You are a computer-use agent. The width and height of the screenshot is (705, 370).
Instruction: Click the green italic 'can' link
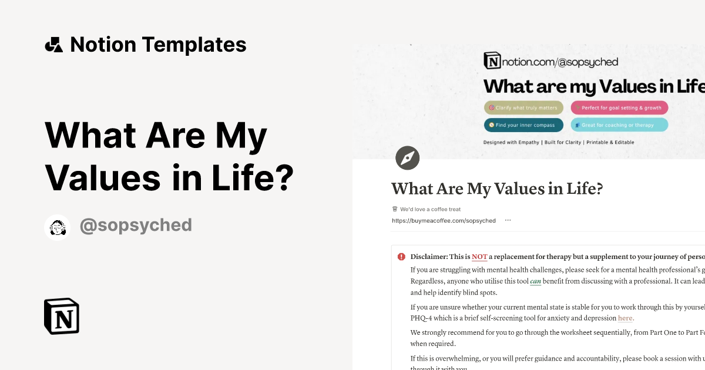[x=535, y=281]
